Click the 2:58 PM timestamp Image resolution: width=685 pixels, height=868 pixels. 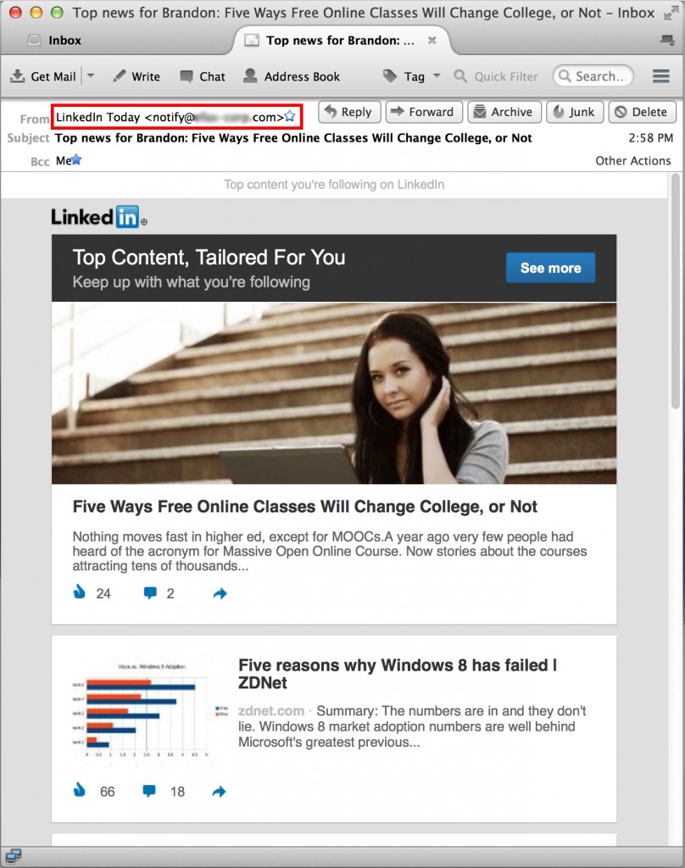pos(651,138)
